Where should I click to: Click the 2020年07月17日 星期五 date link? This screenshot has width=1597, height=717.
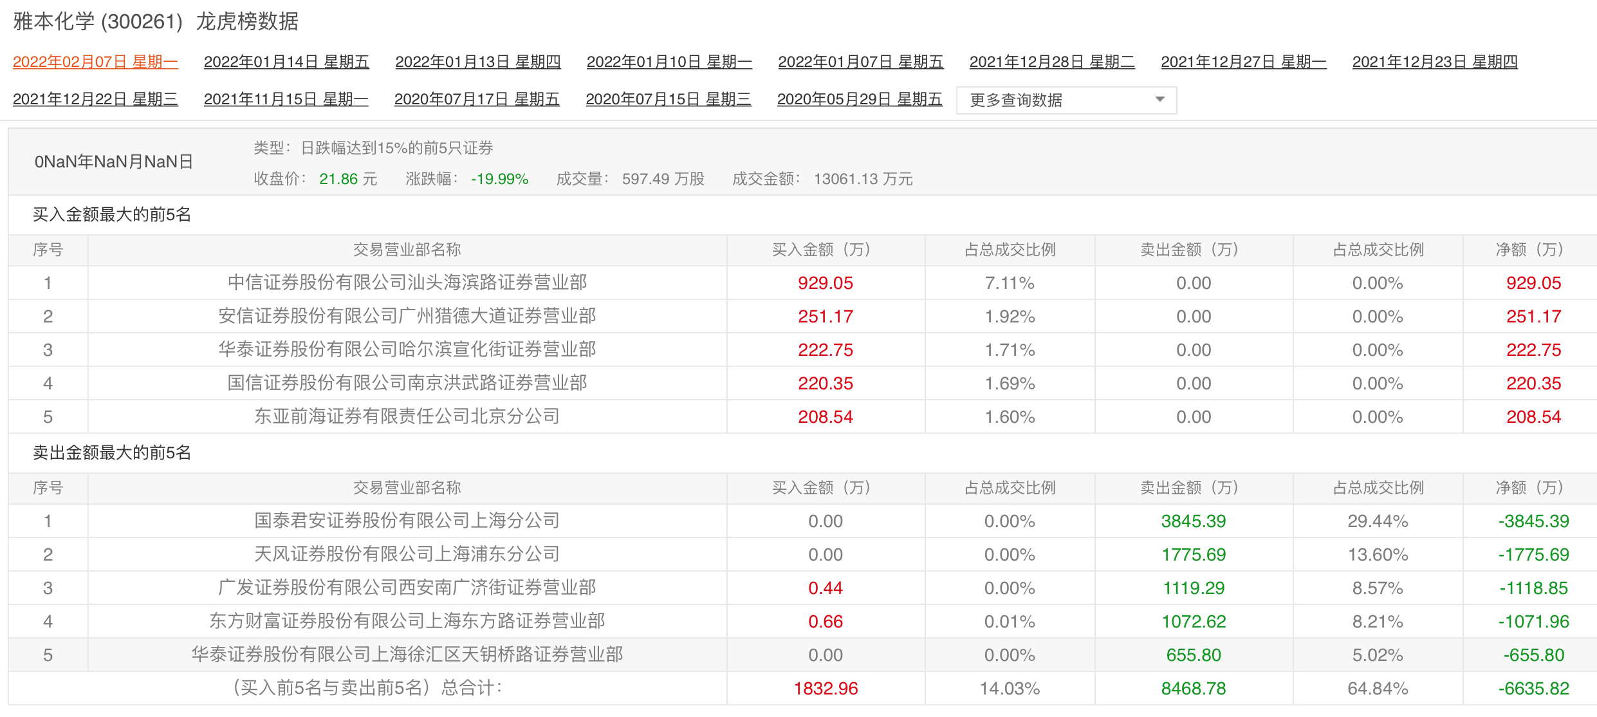pyautogui.click(x=477, y=99)
